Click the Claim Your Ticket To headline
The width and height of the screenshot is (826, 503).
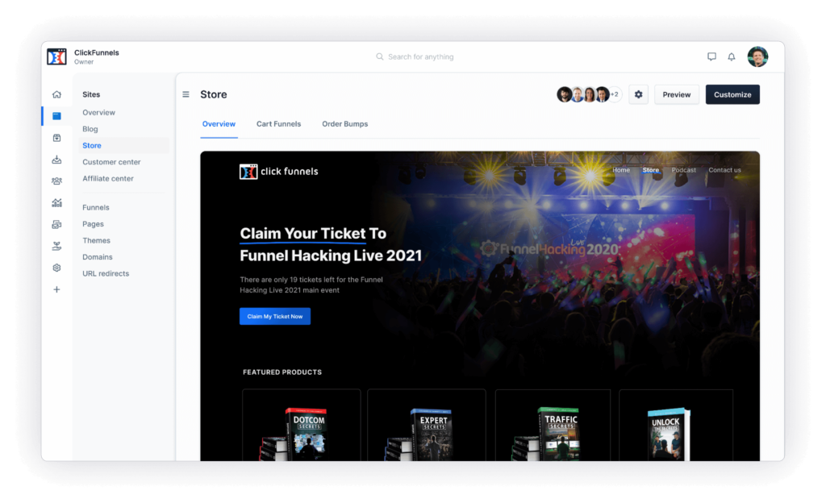[313, 234]
